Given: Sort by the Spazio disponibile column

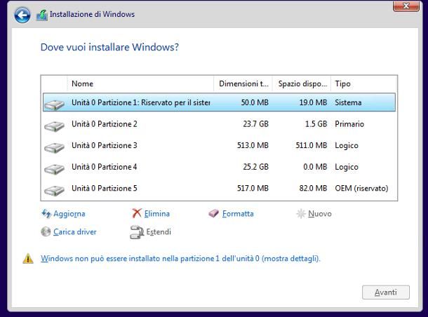Looking at the screenshot, I should coord(302,84).
